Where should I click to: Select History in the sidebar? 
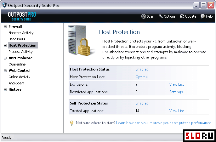(15, 89)
